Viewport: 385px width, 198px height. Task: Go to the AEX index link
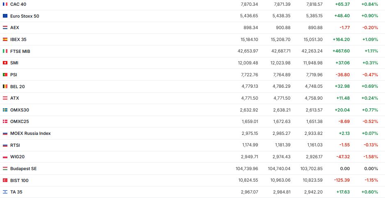(15, 27)
